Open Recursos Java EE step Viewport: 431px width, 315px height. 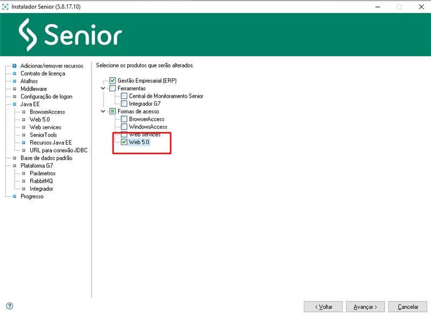[x=51, y=142]
